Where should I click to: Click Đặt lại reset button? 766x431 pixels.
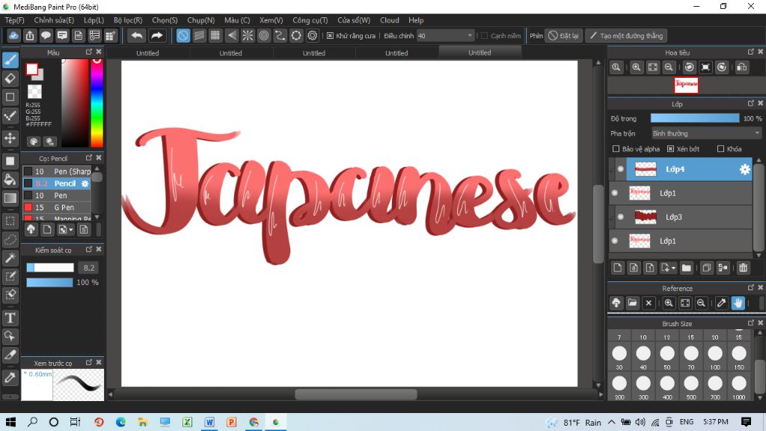(563, 36)
